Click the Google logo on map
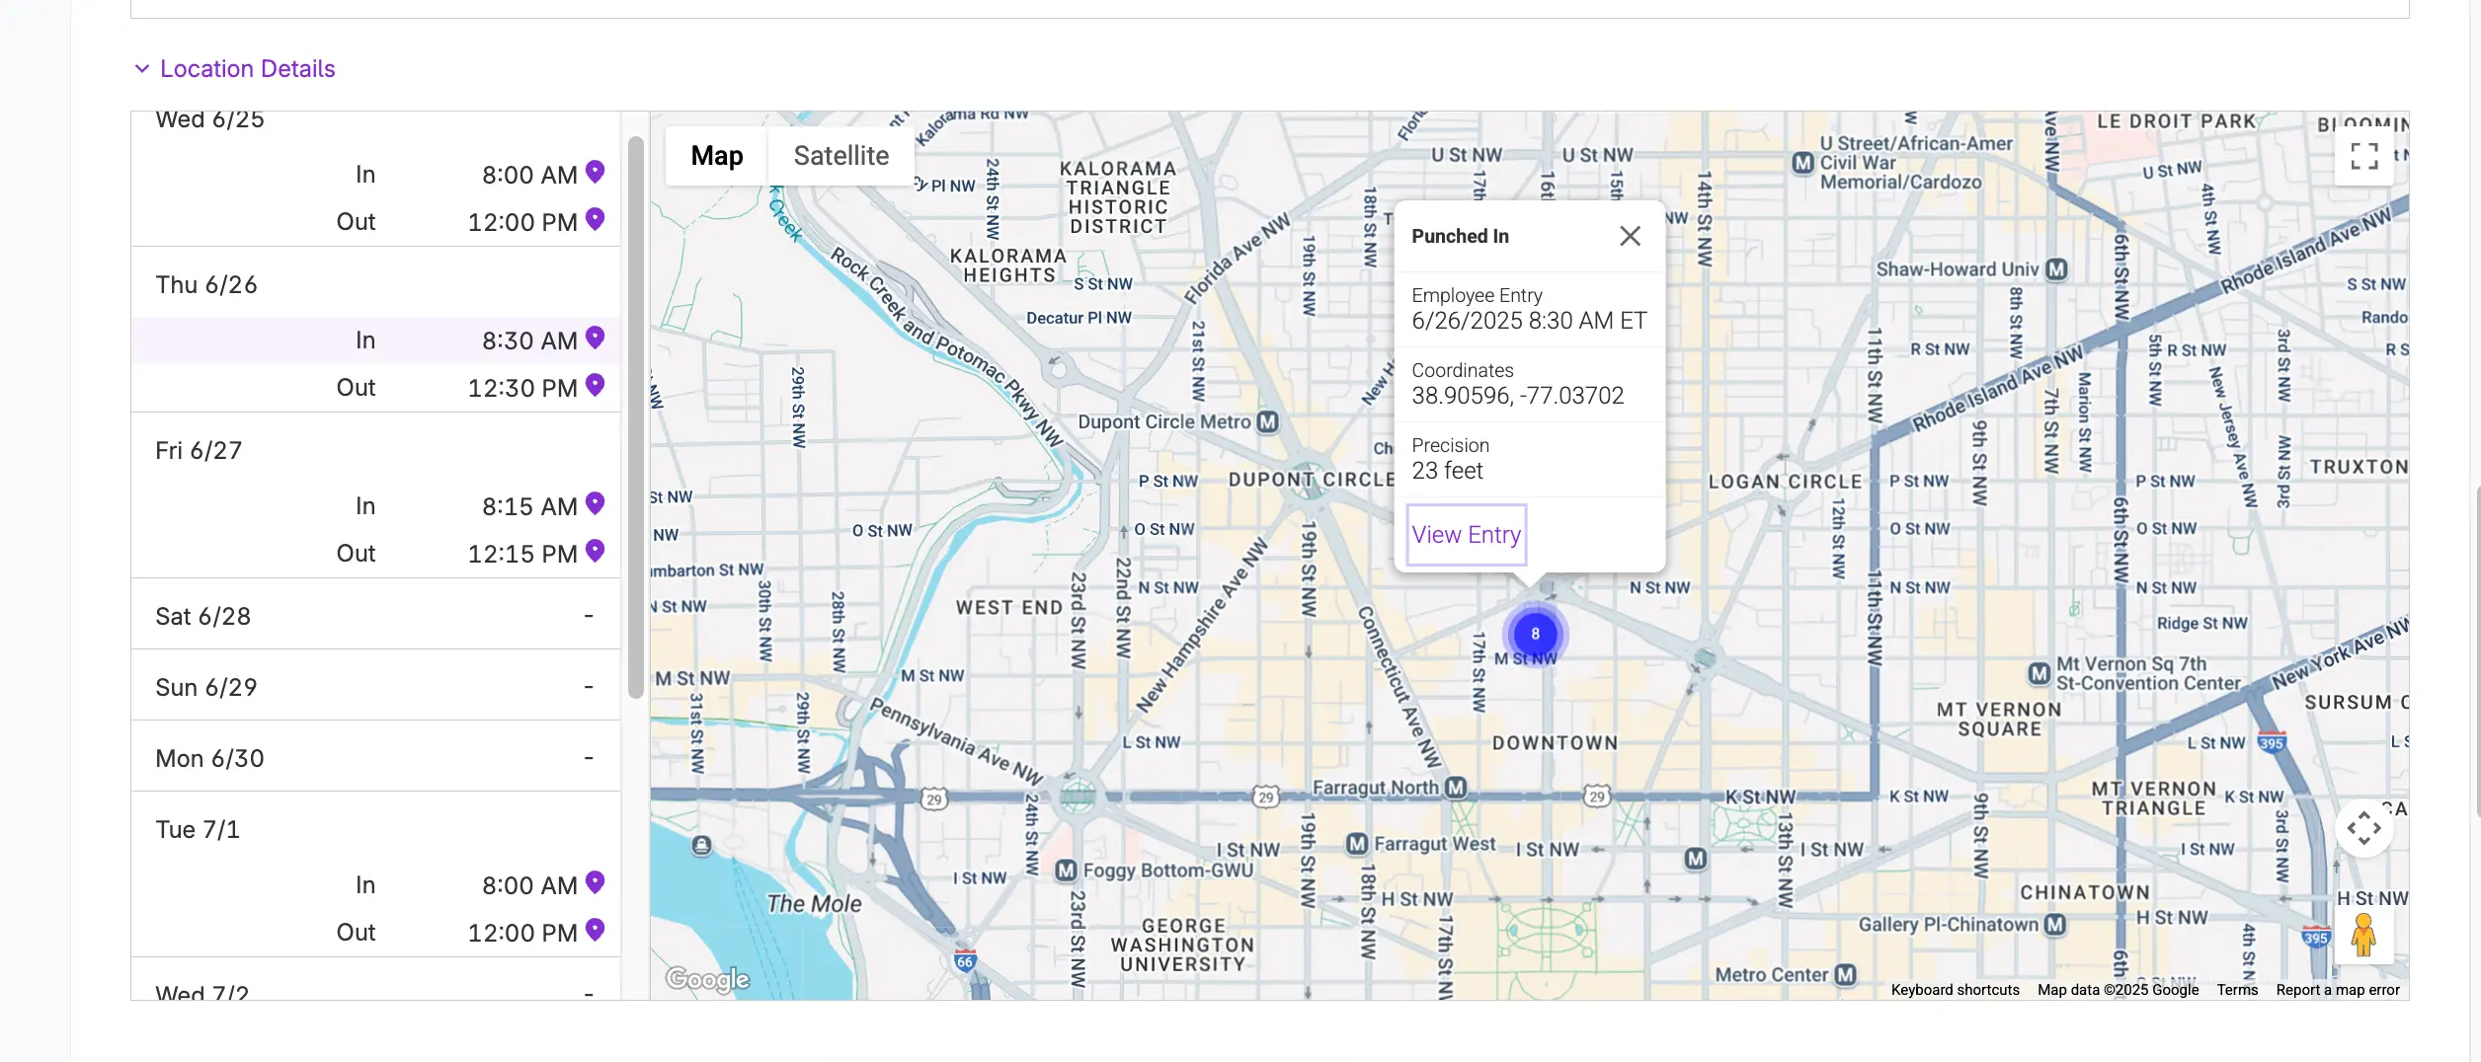The width and height of the screenshot is (2481, 1062). click(708, 979)
